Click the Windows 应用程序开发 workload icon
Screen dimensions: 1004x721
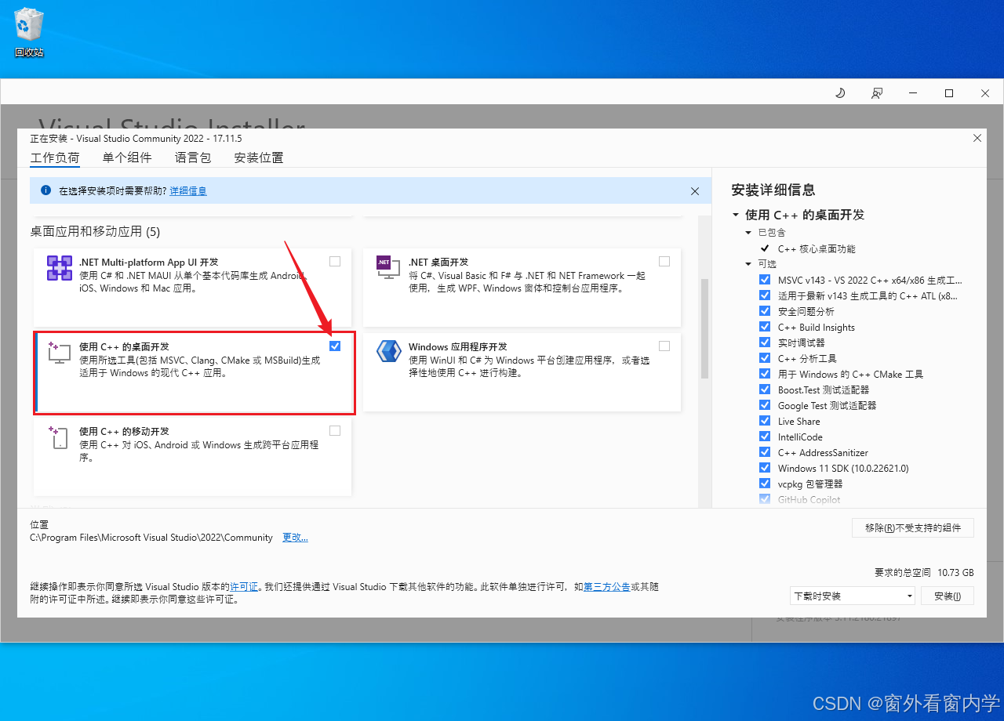pyautogui.click(x=389, y=351)
